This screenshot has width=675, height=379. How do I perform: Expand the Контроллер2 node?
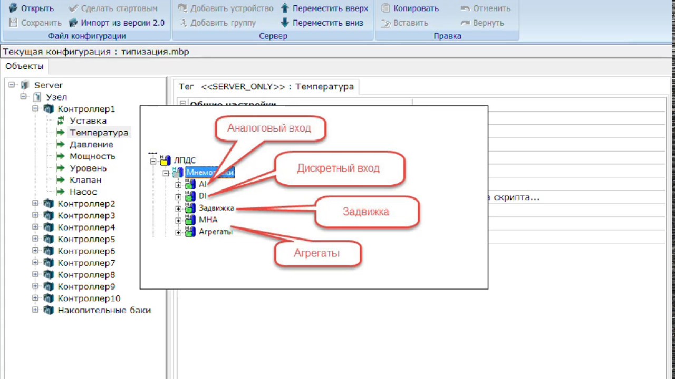[x=35, y=203]
